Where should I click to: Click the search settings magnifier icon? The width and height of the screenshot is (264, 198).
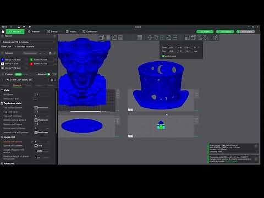[x=55, y=80]
